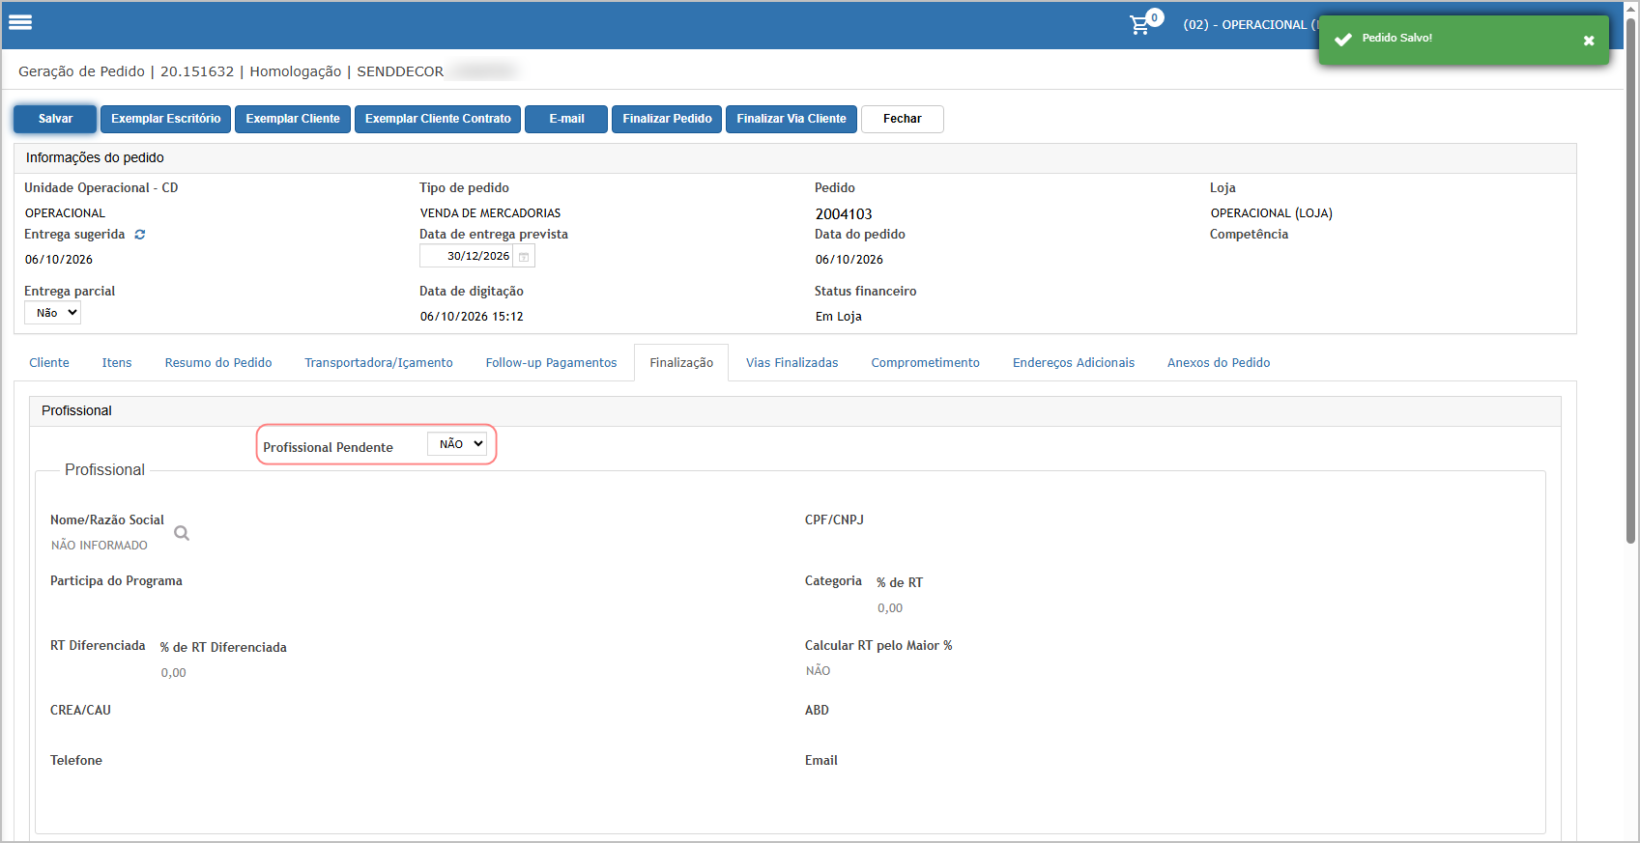Click the Salvar button
The image size is (1640, 843).
coord(55,119)
